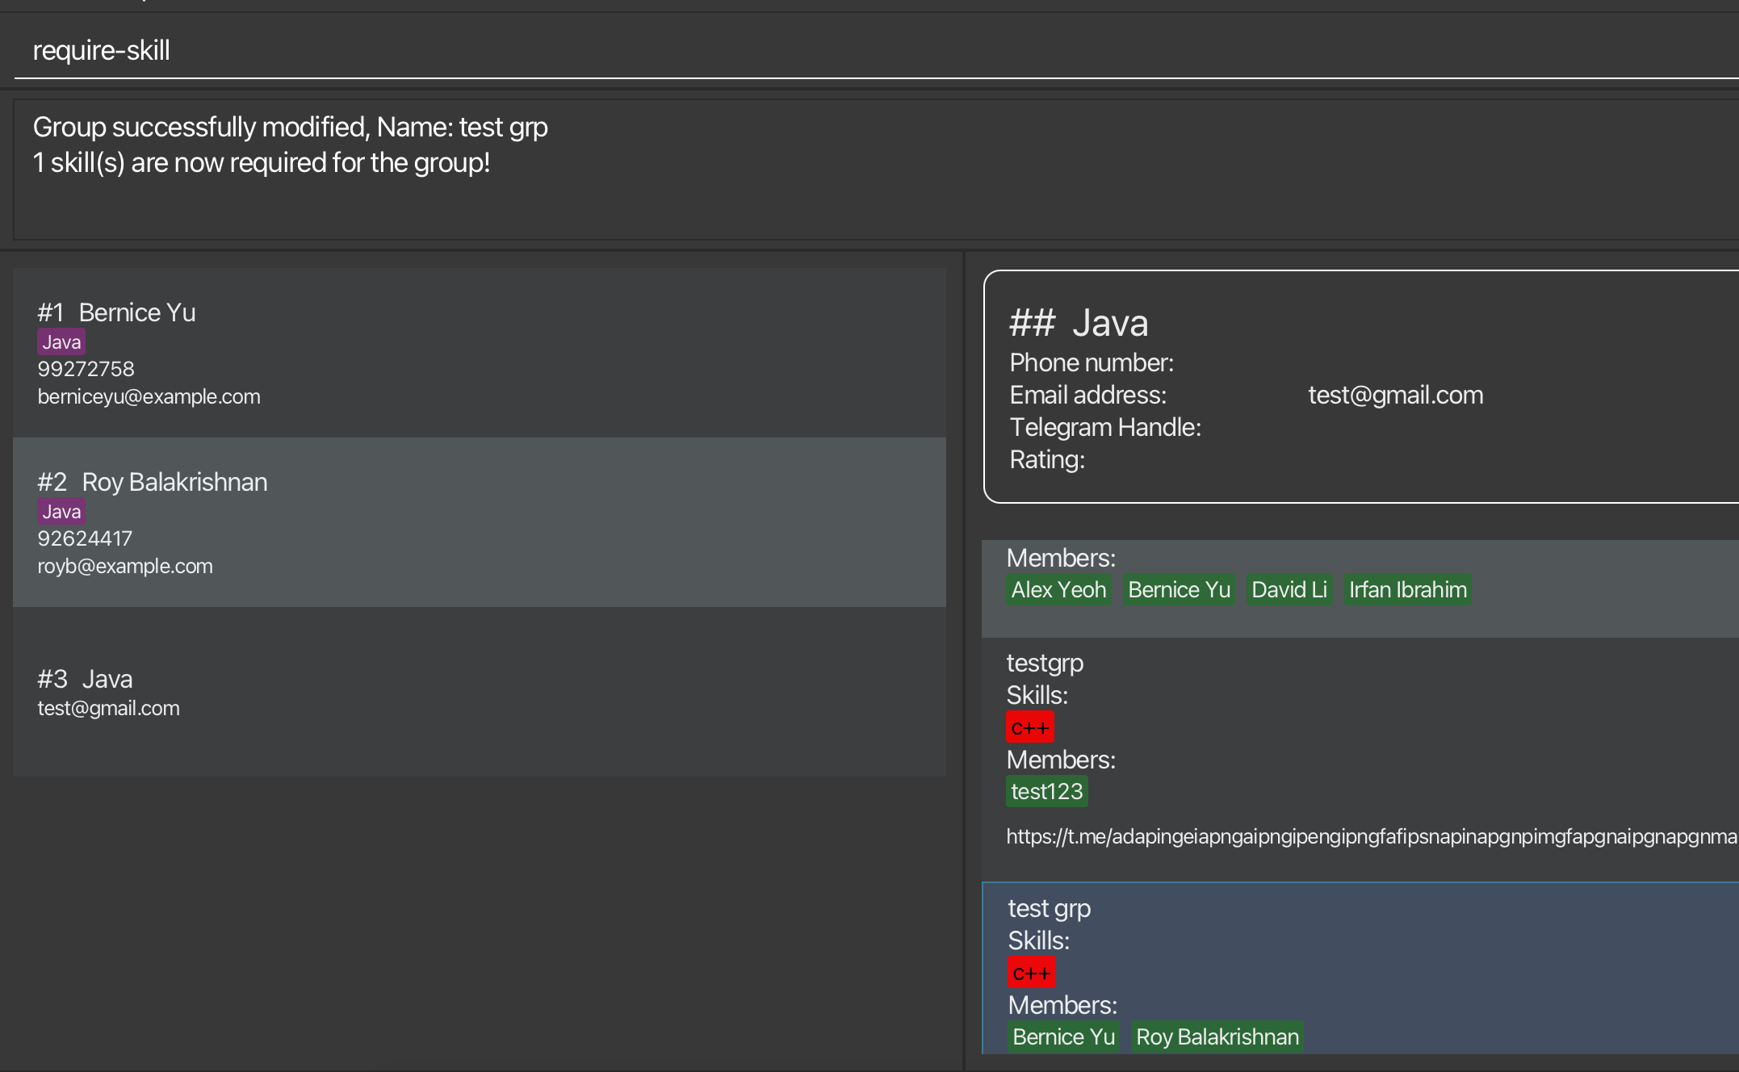Click the Irfan Ibrahim member tag

(x=1407, y=589)
